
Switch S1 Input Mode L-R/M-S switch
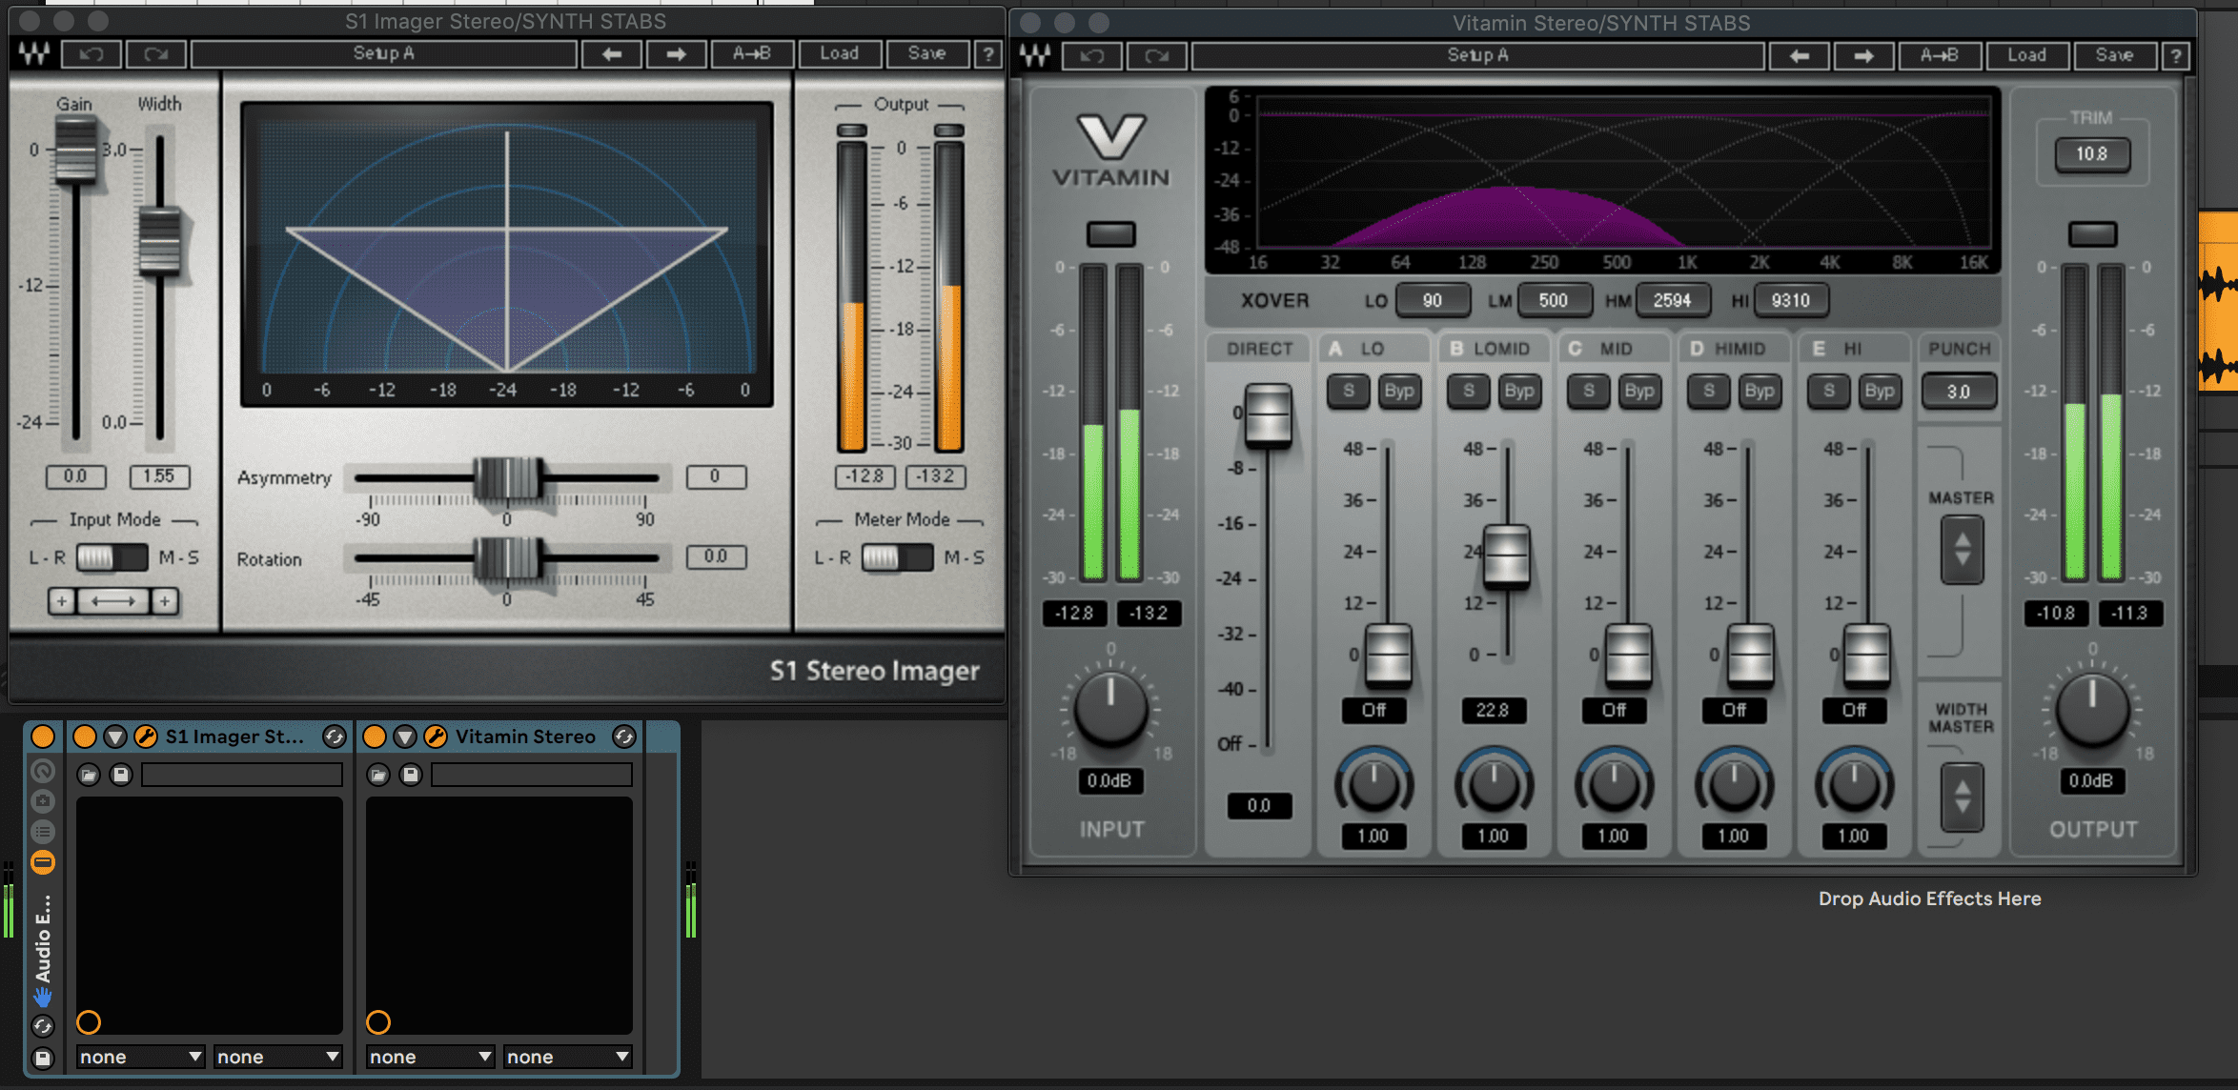coord(112,557)
